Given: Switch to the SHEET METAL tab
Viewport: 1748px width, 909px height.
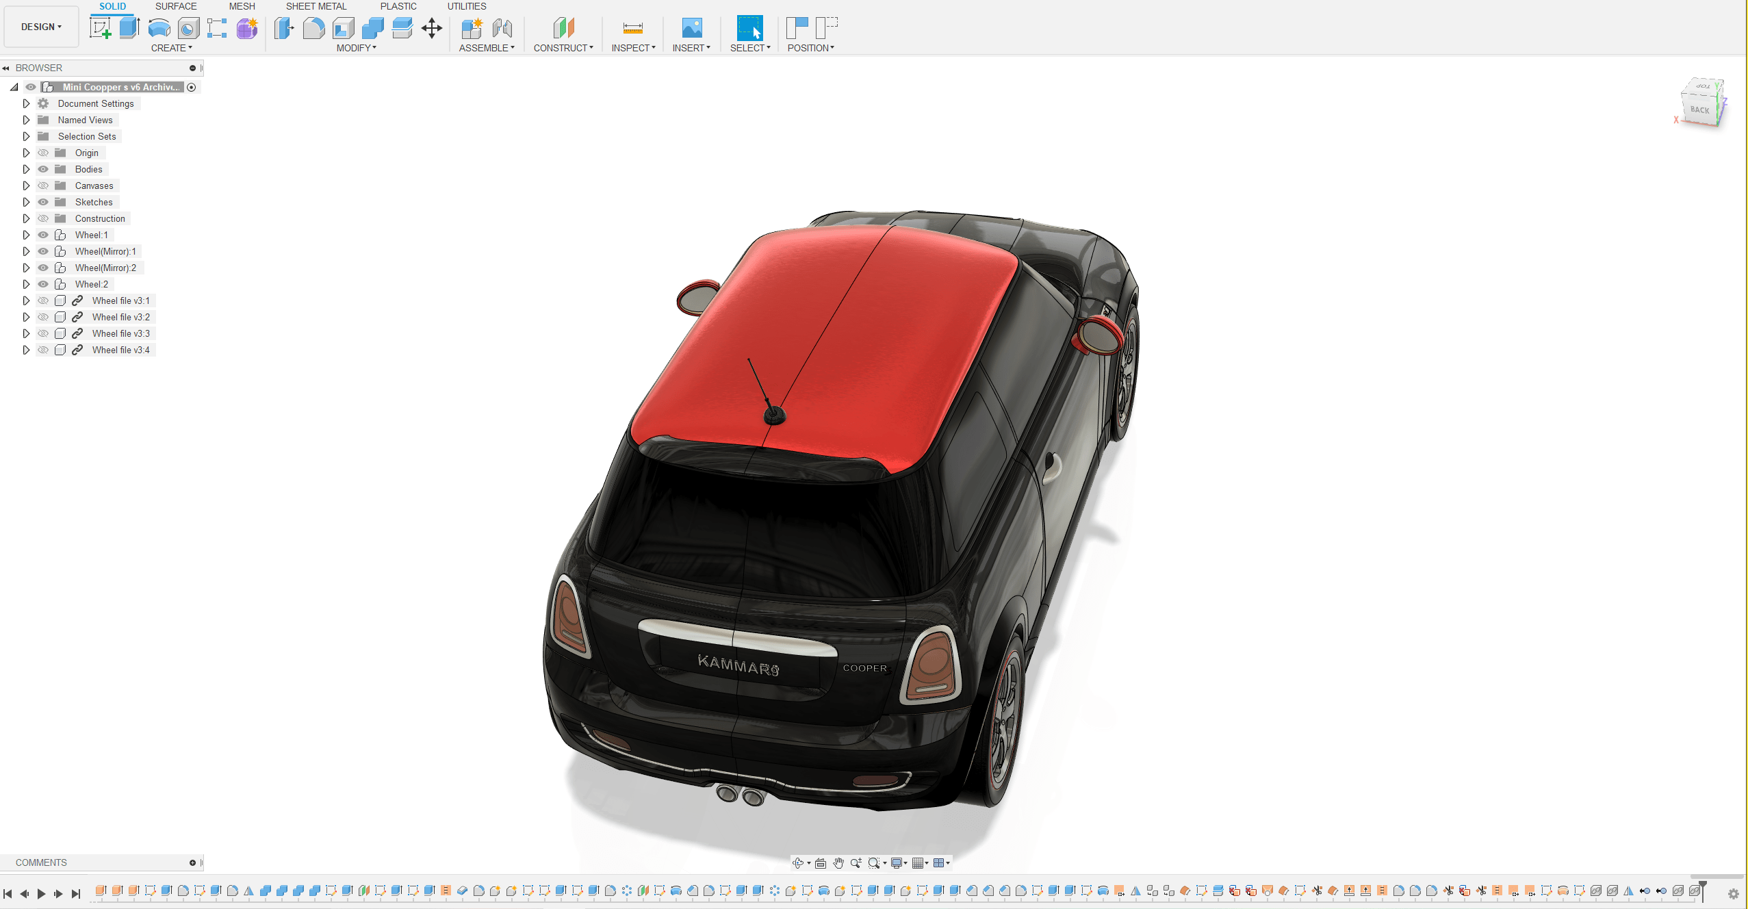Looking at the screenshot, I should [316, 6].
